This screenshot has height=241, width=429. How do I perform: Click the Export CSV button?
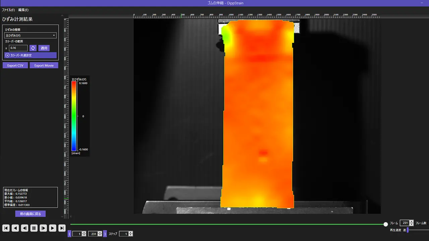click(x=15, y=65)
